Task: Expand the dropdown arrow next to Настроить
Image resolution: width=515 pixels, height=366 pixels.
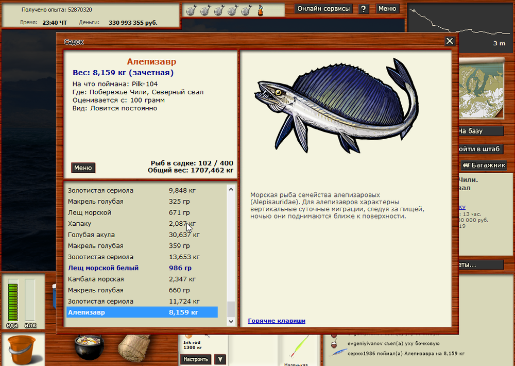Action: pos(220,359)
